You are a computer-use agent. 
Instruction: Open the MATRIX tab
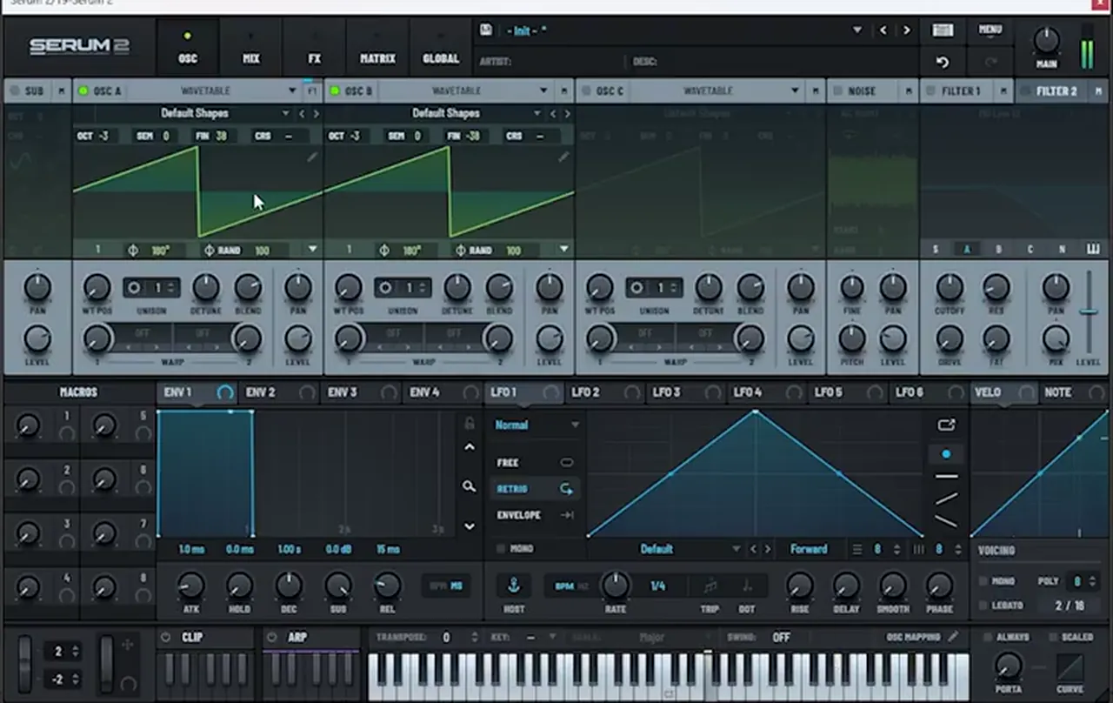coord(377,48)
